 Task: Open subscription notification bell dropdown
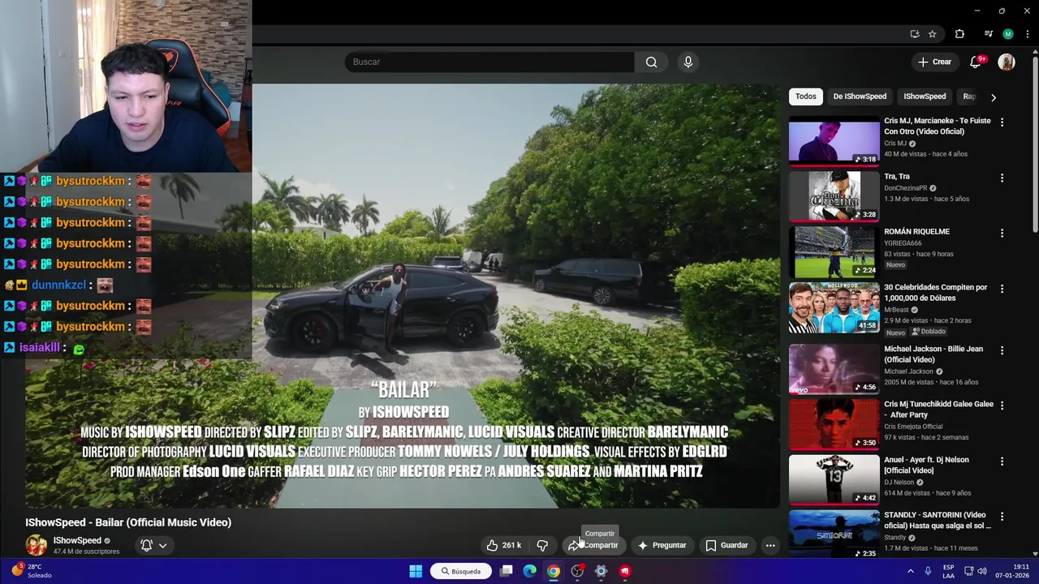[153, 545]
